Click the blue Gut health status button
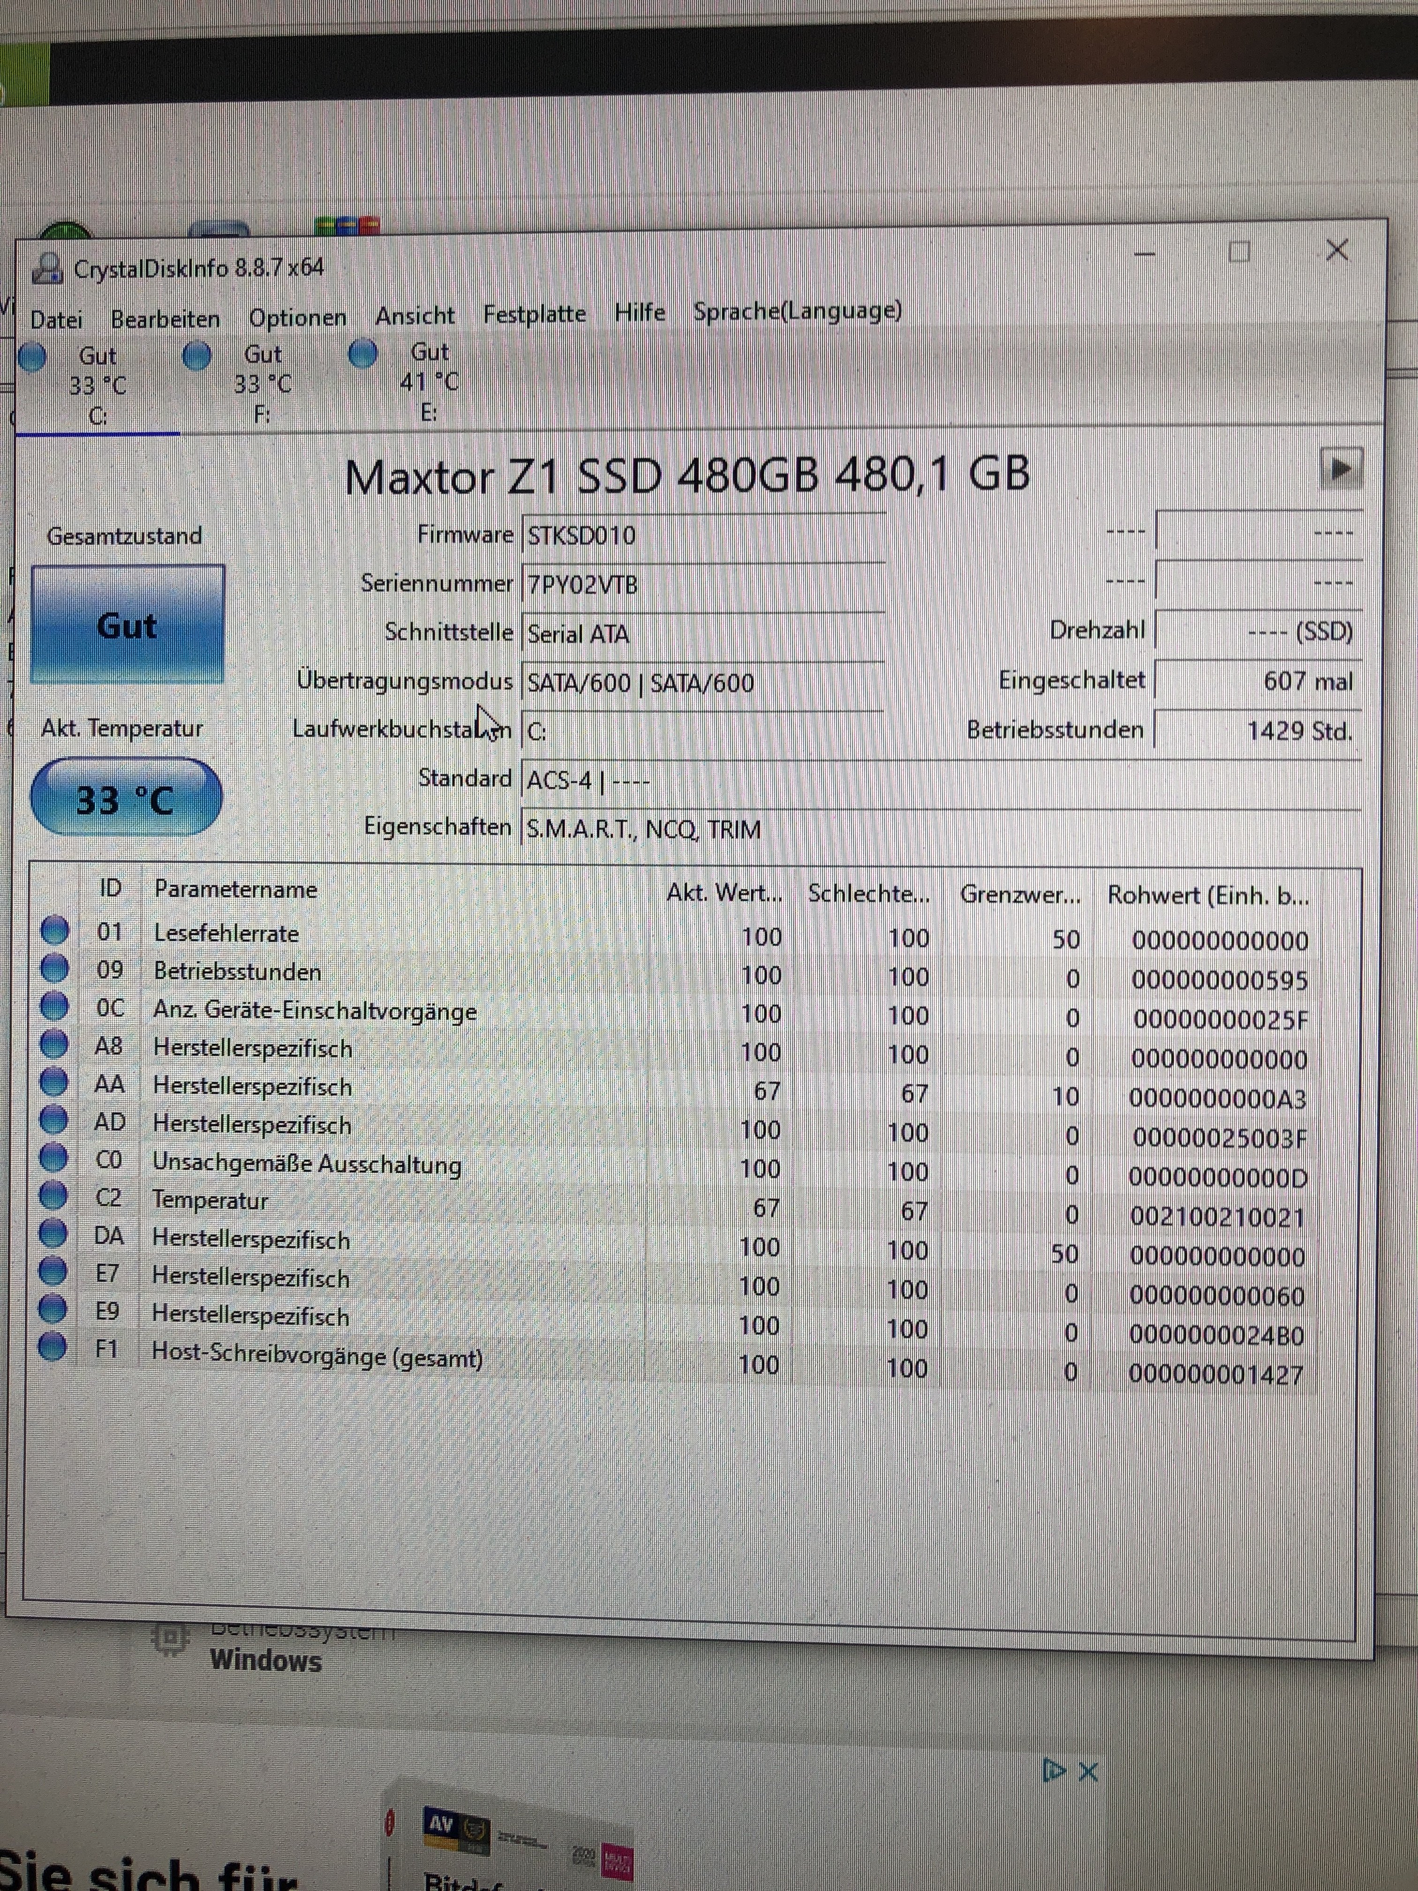Image resolution: width=1418 pixels, height=1891 pixels. tap(128, 625)
